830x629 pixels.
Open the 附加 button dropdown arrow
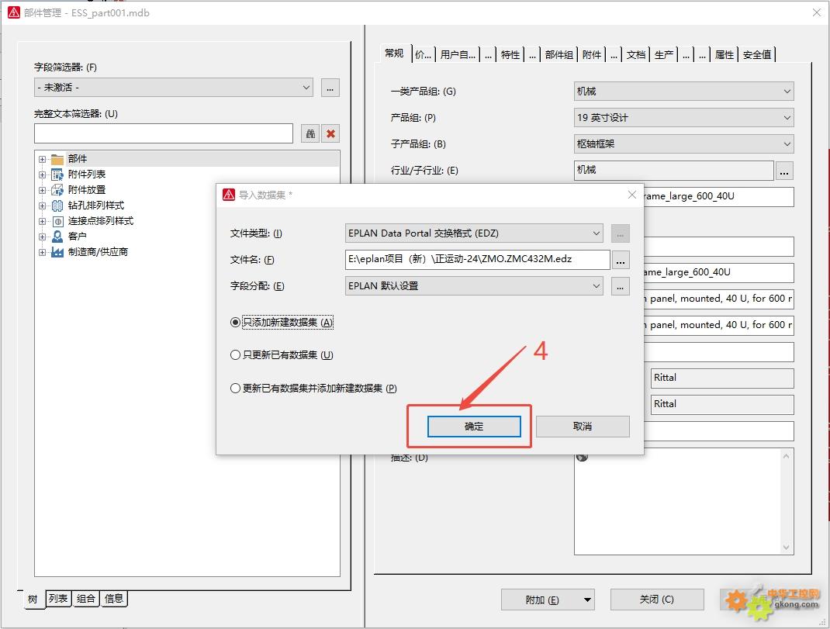[x=587, y=600]
